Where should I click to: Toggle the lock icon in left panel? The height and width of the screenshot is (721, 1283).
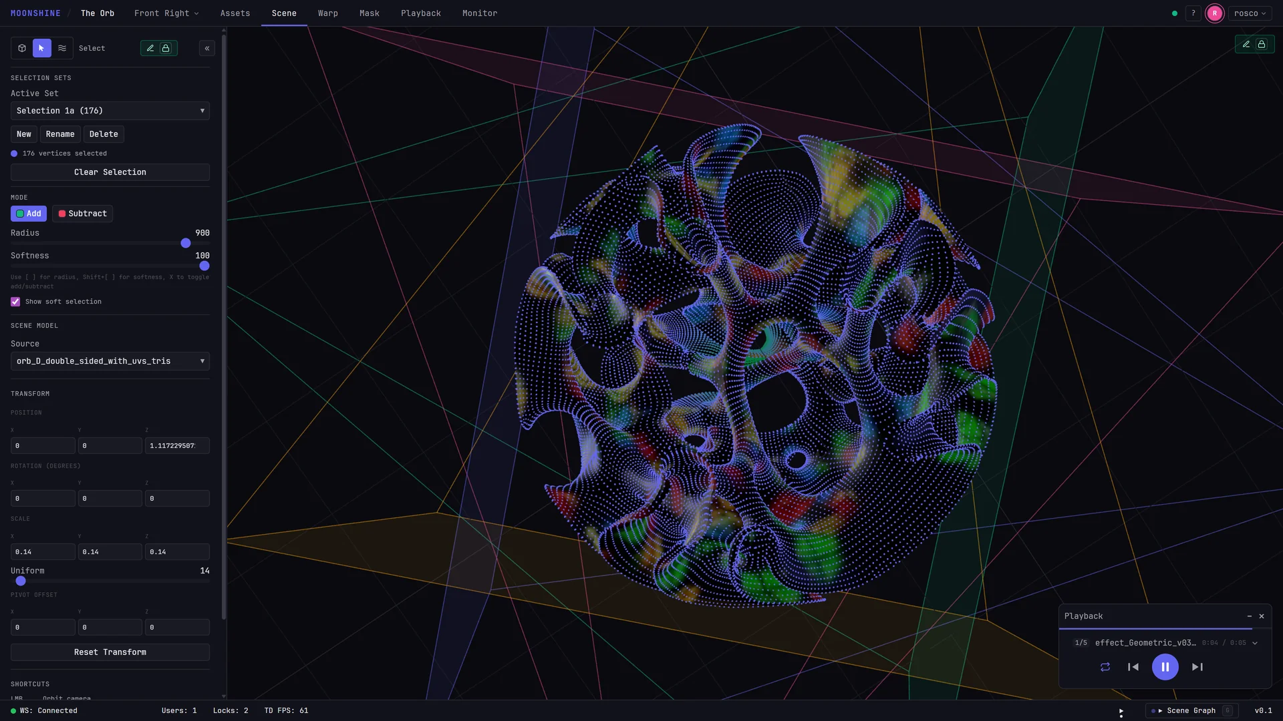point(166,48)
